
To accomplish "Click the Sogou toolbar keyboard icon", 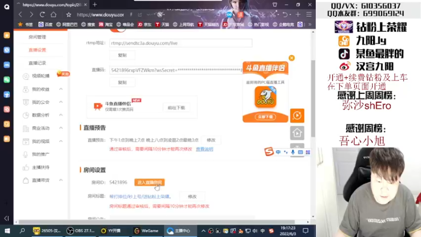I will [x=300, y=152].
